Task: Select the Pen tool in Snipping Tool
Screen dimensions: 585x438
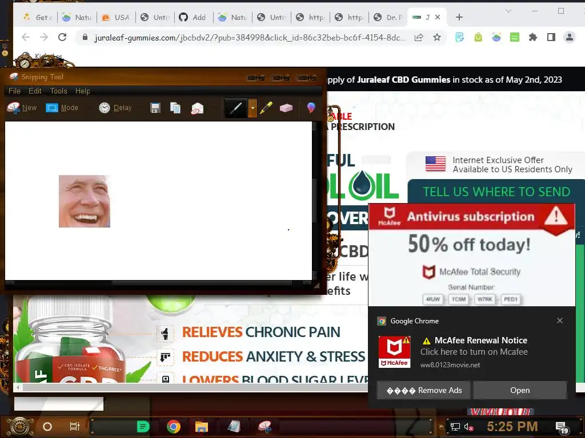Action: point(236,108)
